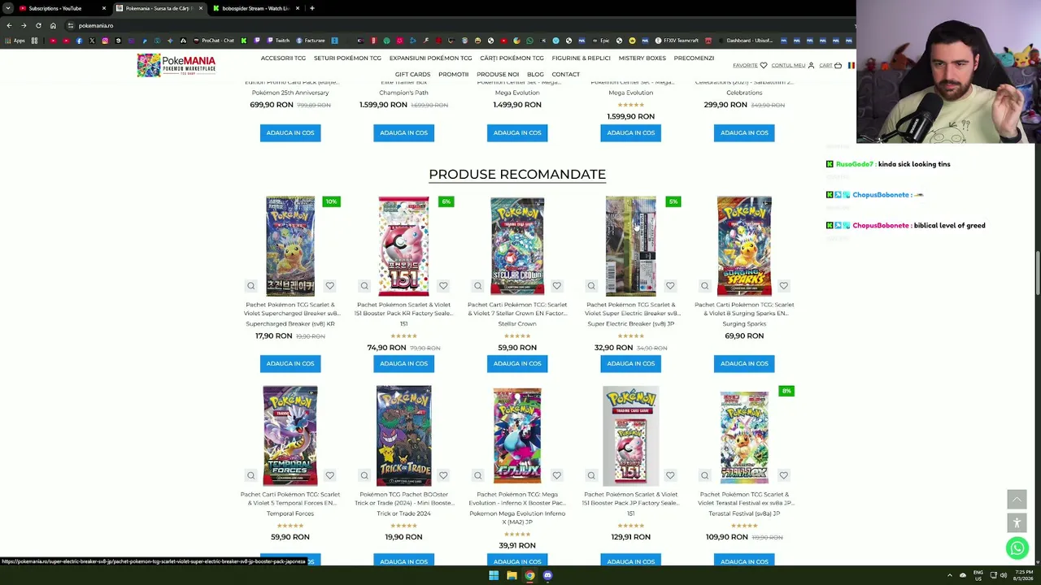This screenshot has width=1041, height=585.
Task: Add Supercharged Breaker KR to favorites
Action: [x=329, y=286]
